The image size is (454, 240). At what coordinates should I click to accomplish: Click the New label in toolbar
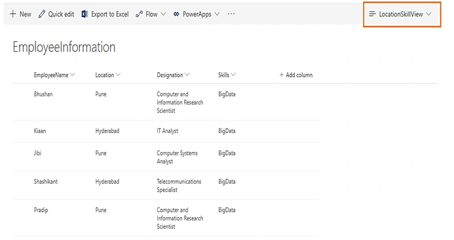point(26,14)
